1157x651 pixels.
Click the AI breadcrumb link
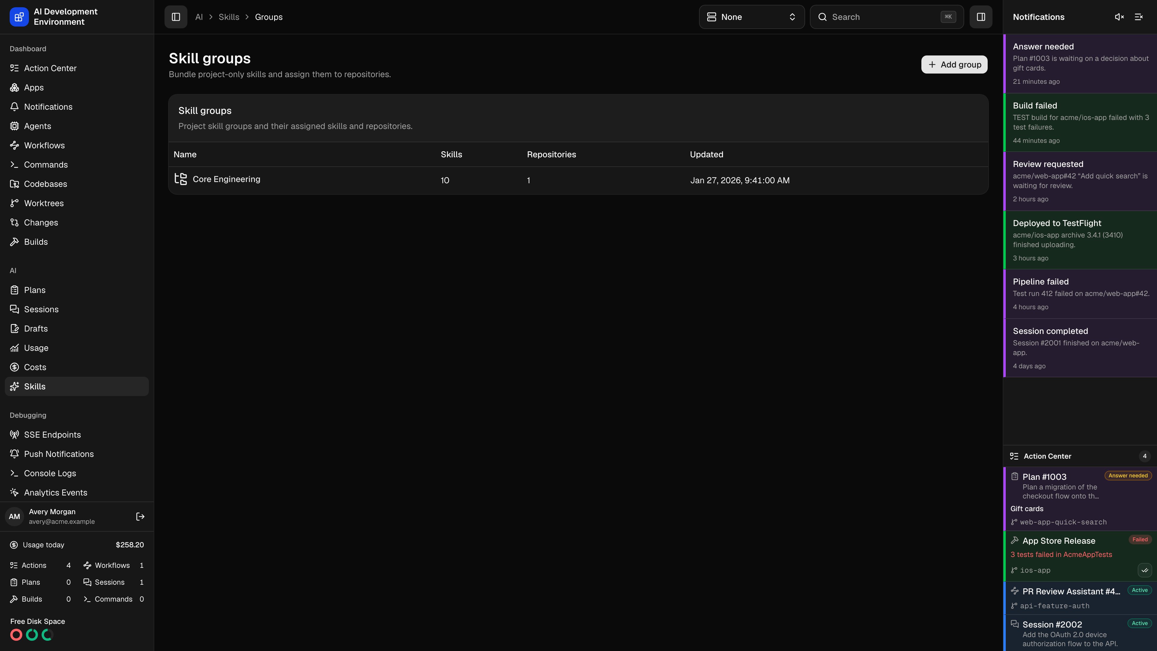(x=199, y=17)
